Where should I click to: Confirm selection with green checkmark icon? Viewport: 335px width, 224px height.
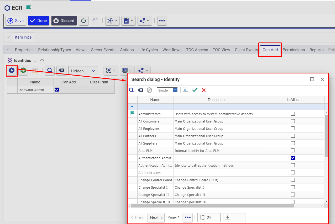click(x=195, y=90)
